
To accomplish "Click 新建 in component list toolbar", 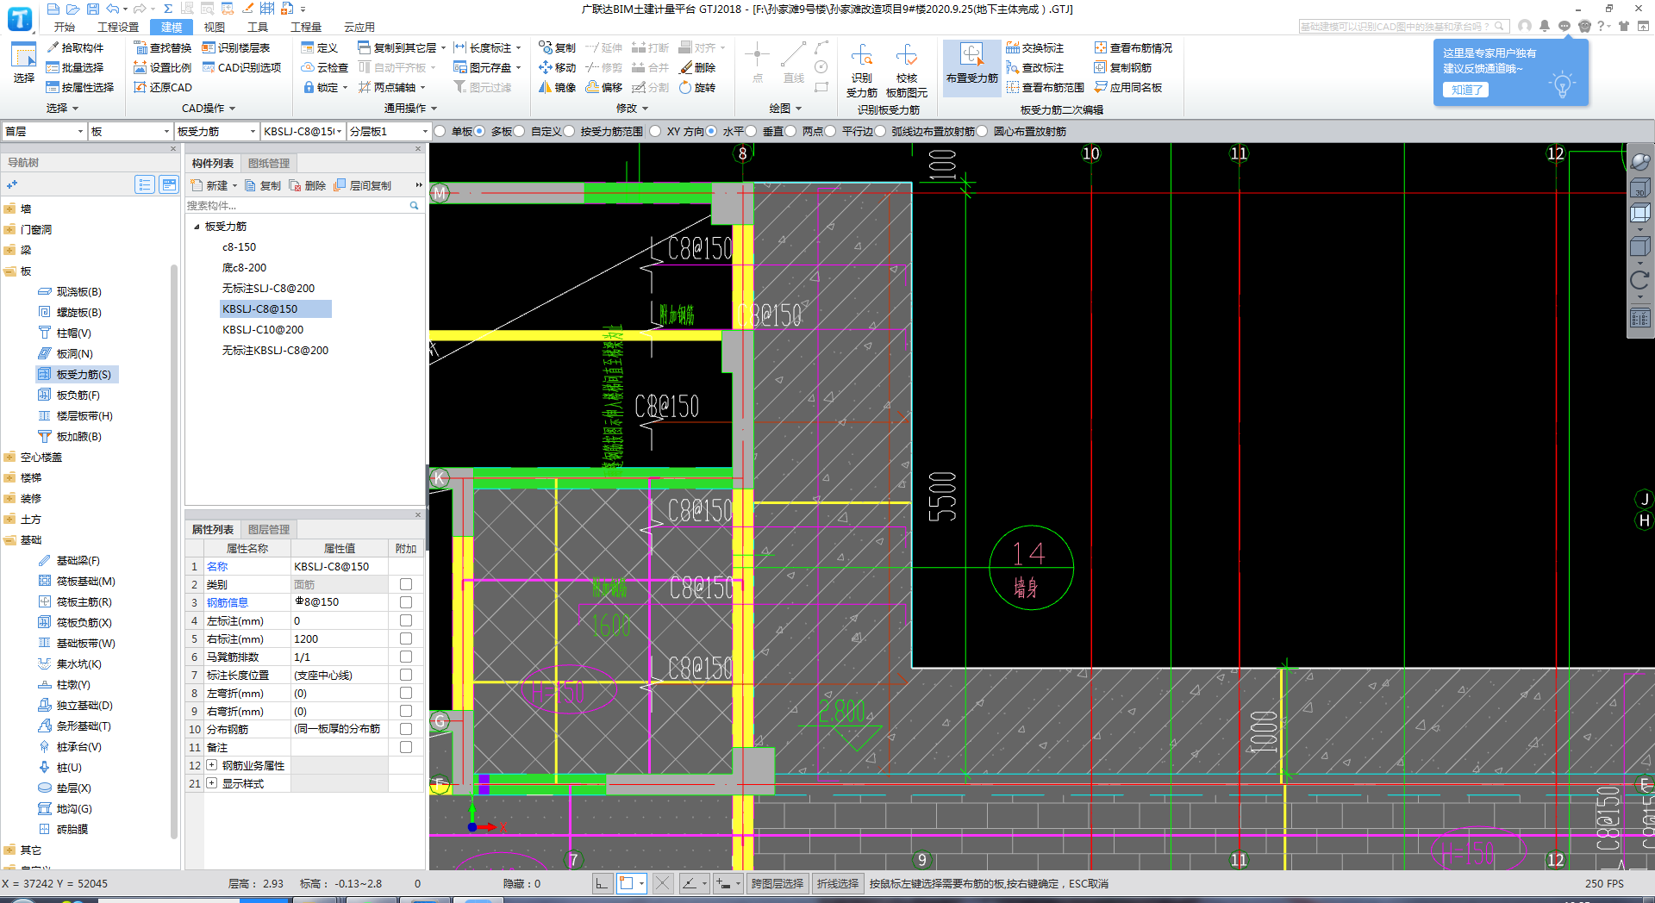I will tap(213, 185).
